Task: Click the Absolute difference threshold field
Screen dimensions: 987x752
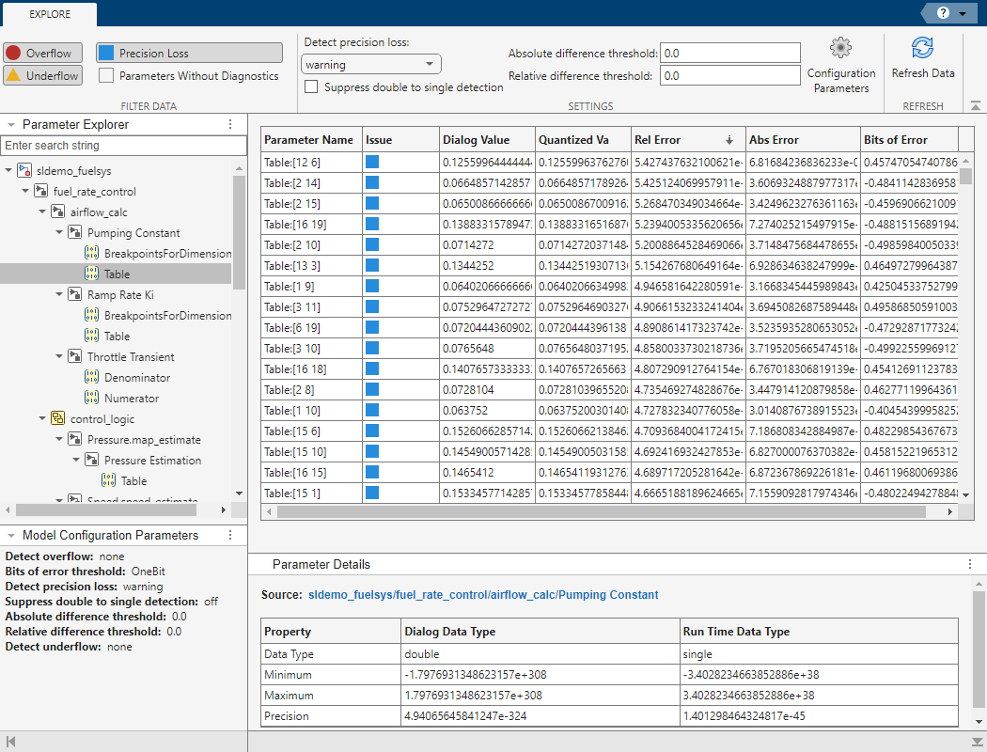Action: 729,54
